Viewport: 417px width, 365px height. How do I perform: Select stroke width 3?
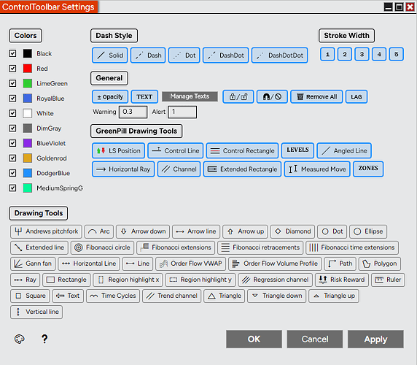[x=362, y=54]
